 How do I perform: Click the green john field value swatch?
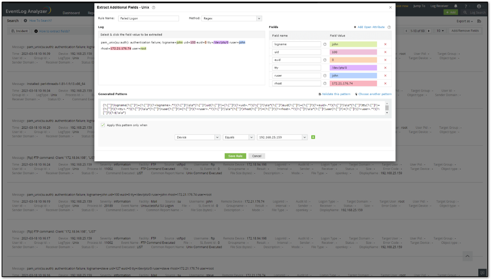353,44
